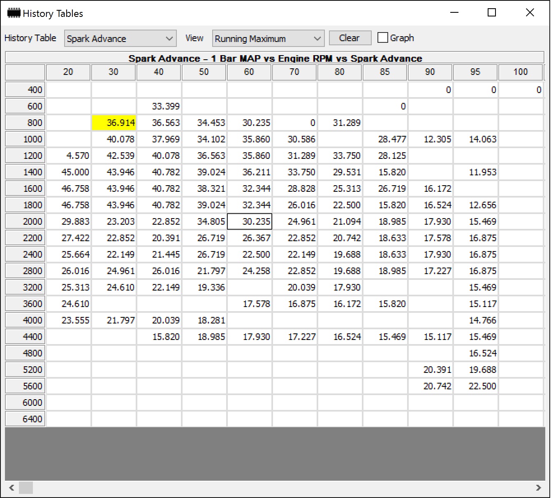This screenshot has width=551, height=498.
Task: Click the Clear button
Action: [x=350, y=38]
